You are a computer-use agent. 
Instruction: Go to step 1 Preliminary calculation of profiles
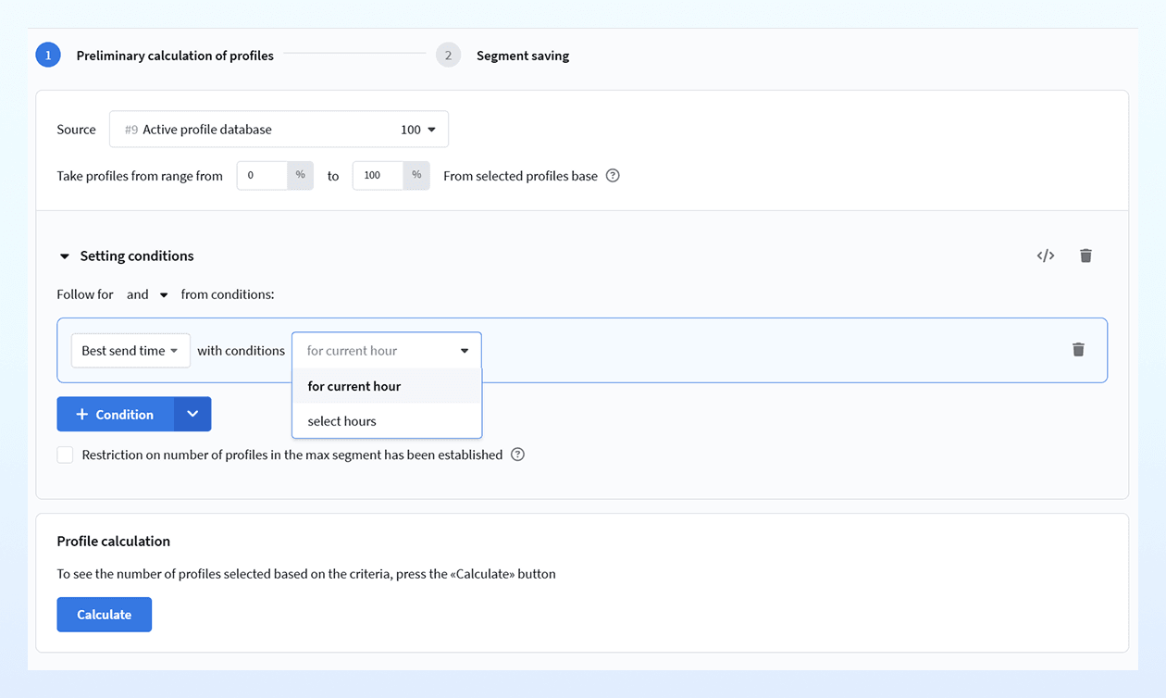pyautogui.click(x=155, y=56)
